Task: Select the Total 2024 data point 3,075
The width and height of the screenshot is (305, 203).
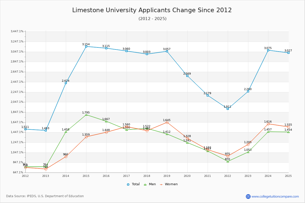Action: 268,50
